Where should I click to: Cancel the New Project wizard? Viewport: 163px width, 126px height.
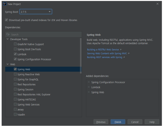(x=135, y=122)
